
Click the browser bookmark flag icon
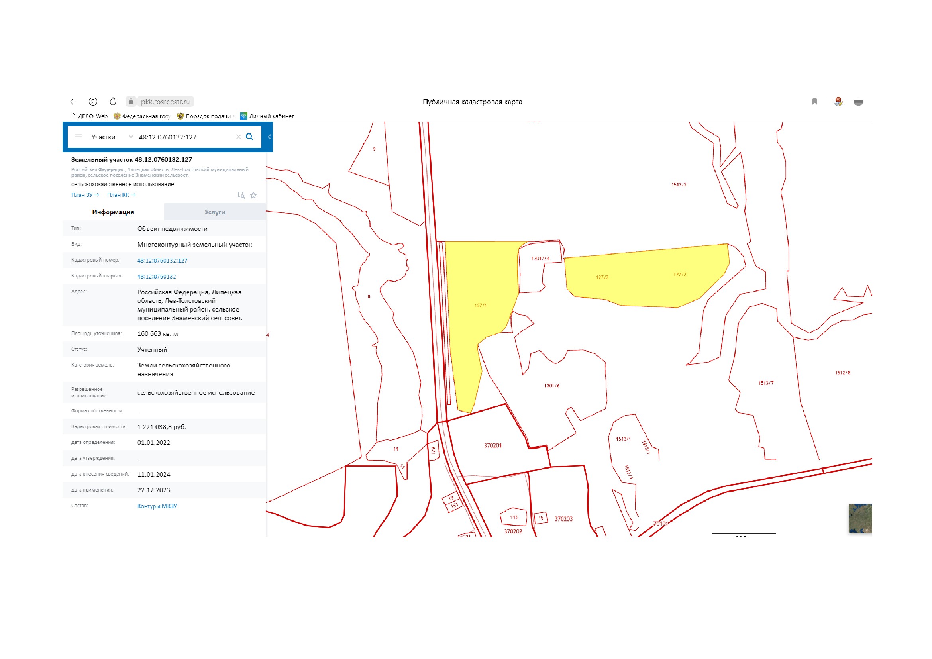(814, 102)
